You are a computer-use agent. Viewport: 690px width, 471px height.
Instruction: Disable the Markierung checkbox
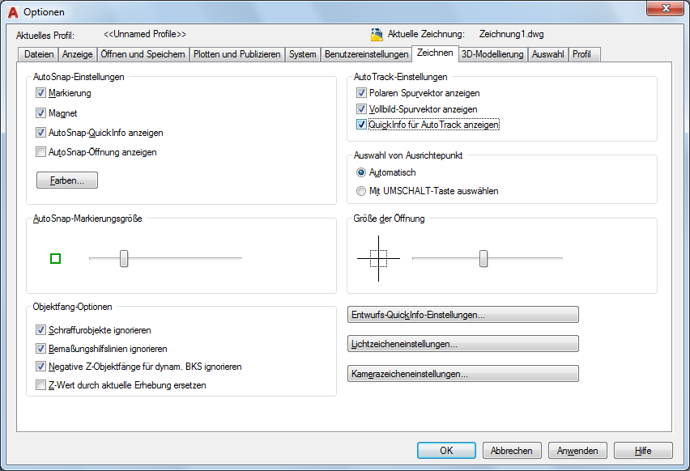41,94
